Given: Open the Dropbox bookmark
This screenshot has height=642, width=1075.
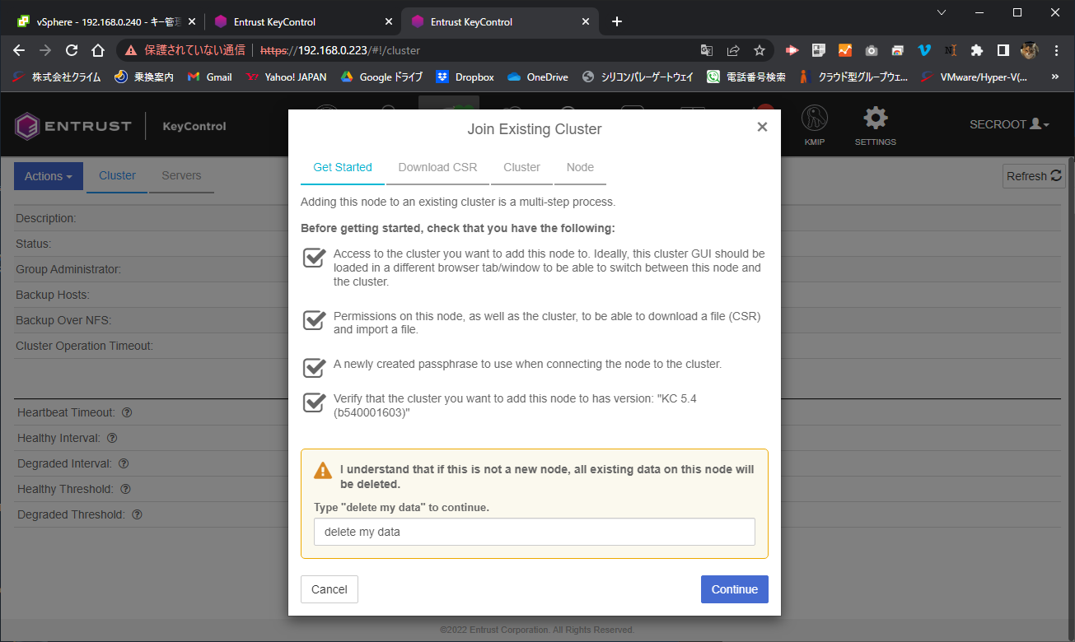Looking at the screenshot, I should (465, 77).
